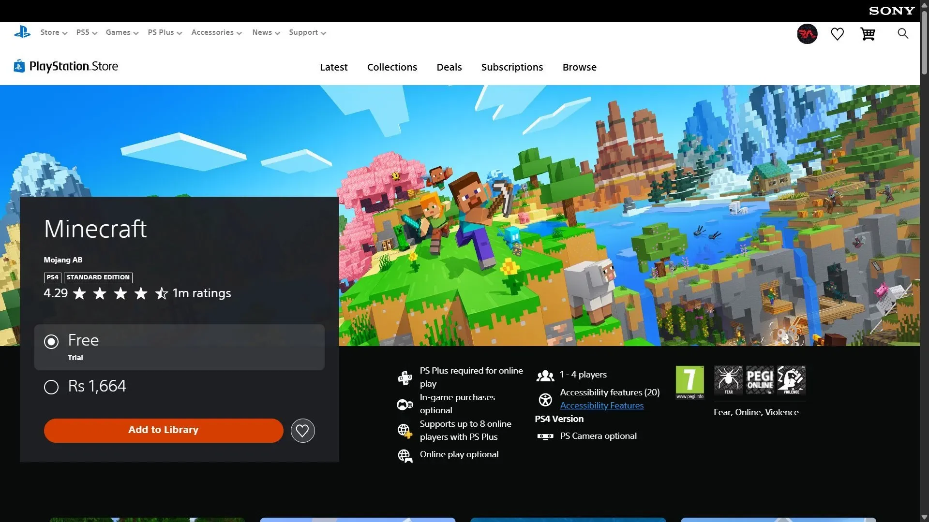
Task: Click the Sony logo
Action: [891, 11]
